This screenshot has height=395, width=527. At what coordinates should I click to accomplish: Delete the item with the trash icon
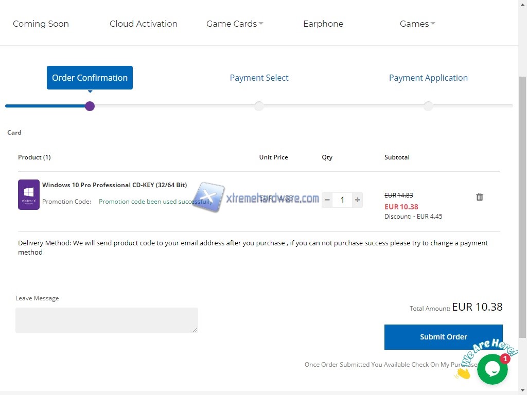pos(480,197)
